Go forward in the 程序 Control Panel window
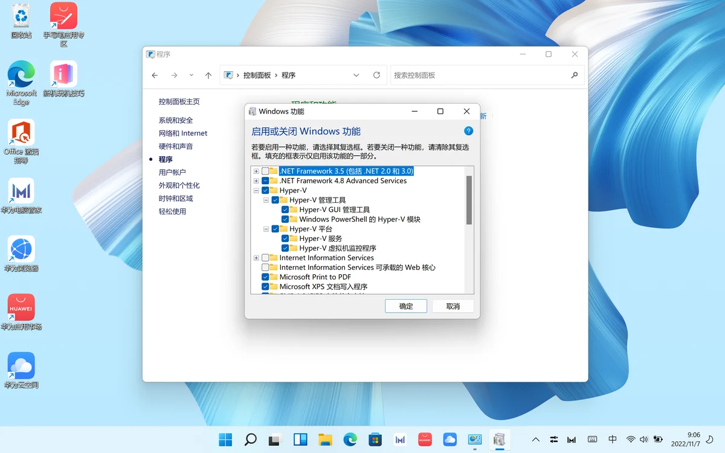725x453 pixels. click(x=174, y=75)
